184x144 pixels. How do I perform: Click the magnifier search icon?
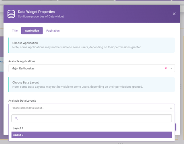[16, 118]
